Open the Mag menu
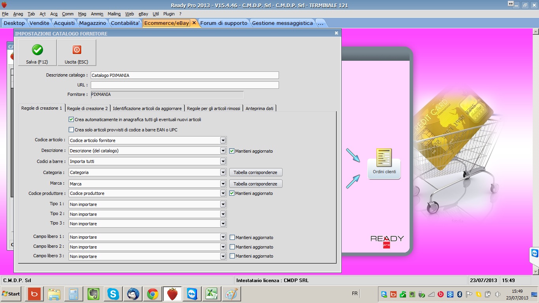 82,14
